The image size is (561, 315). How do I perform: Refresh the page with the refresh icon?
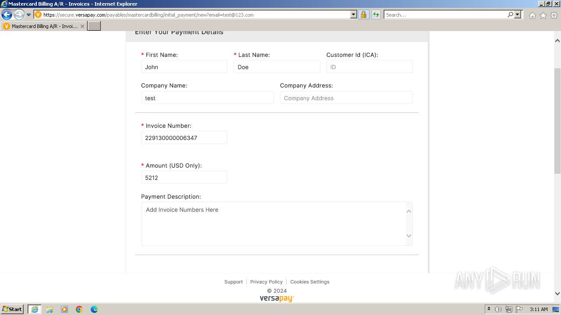pyautogui.click(x=376, y=15)
